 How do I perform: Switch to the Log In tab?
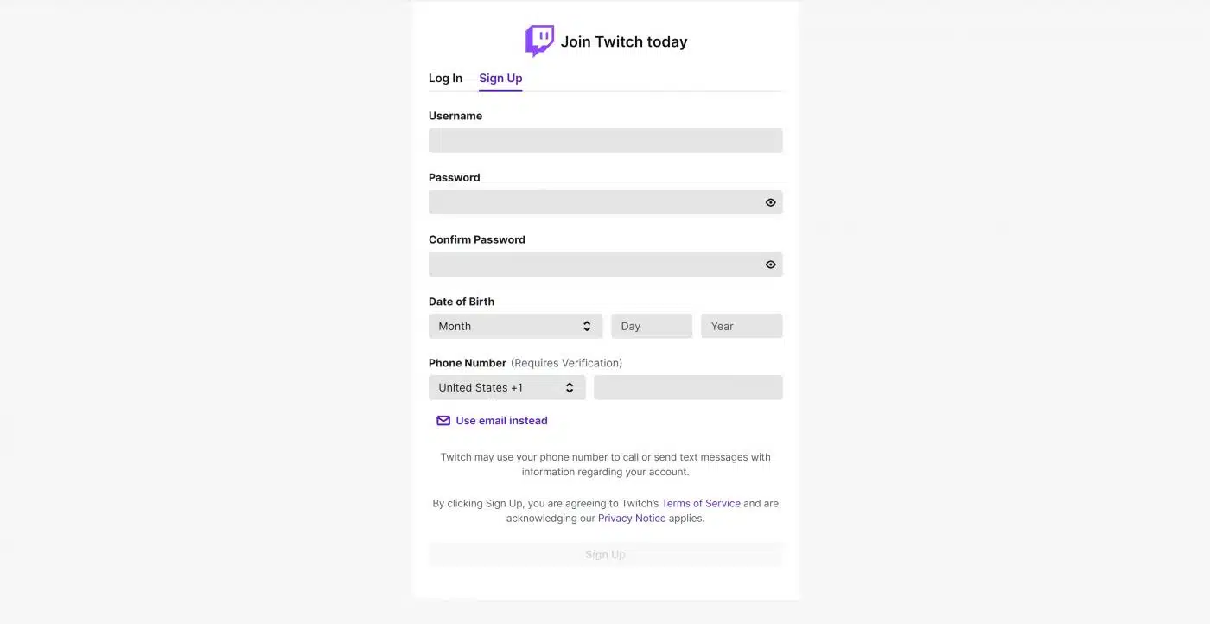(444, 78)
